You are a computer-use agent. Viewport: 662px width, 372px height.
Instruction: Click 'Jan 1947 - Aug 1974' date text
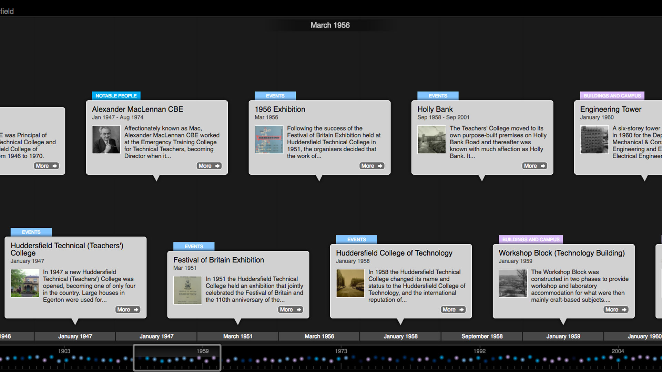118,117
